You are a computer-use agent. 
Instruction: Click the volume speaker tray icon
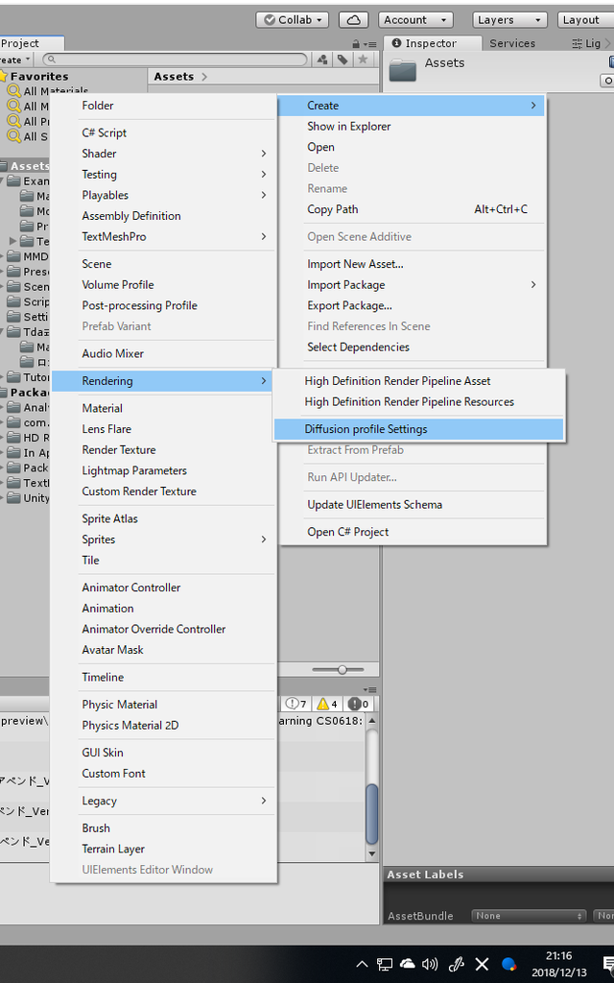click(430, 964)
